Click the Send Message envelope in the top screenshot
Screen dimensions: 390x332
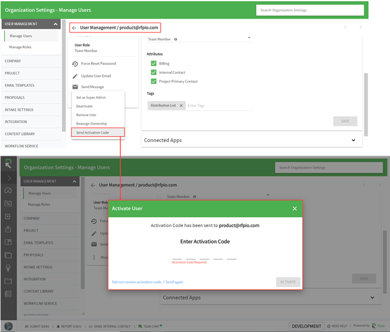point(75,87)
